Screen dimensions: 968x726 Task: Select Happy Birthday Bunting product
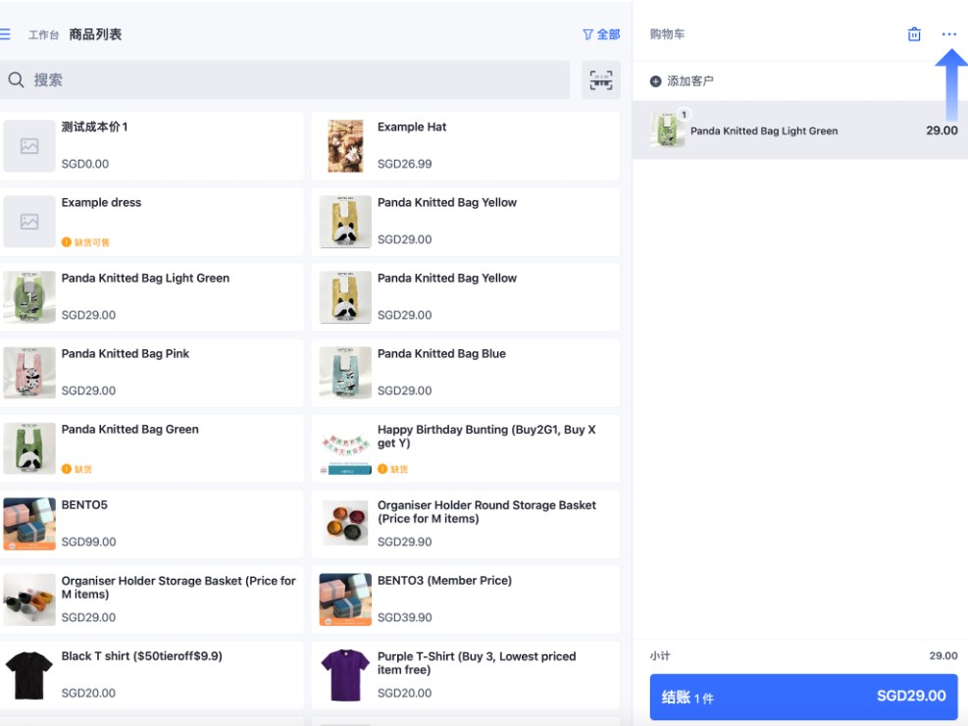click(x=466, y=448)
